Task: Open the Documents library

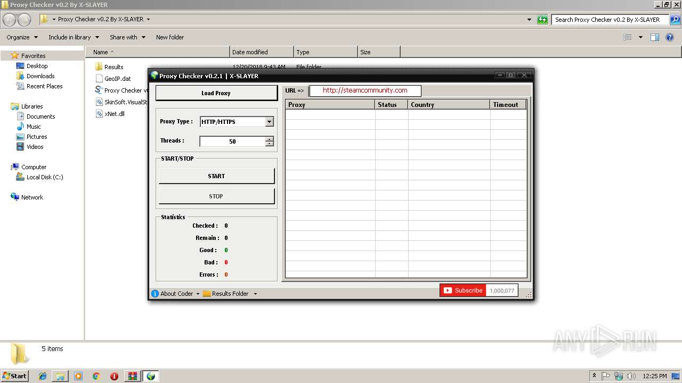Action: click(x=40, y=116)
